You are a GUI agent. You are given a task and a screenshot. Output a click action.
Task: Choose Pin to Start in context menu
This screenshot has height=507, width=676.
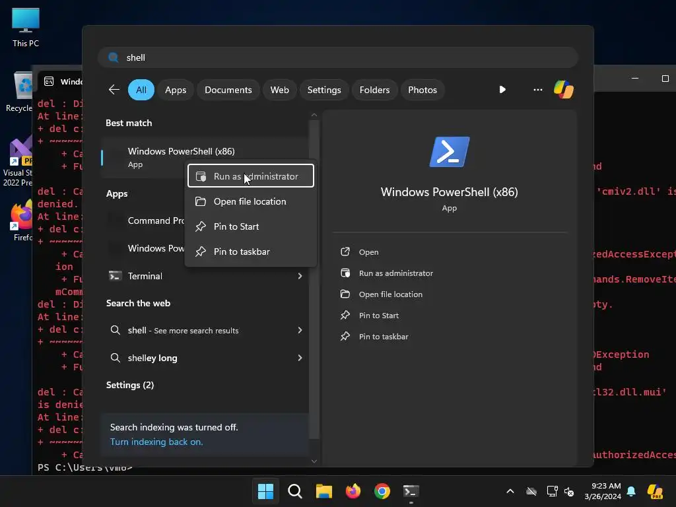tap(250, 226)
